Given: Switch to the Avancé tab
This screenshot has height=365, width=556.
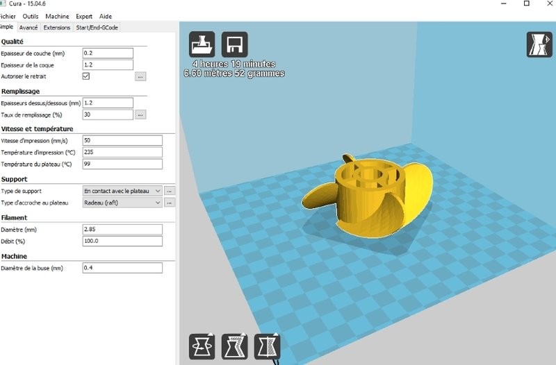Looking at the screenshot, I should tap(28, 28).
